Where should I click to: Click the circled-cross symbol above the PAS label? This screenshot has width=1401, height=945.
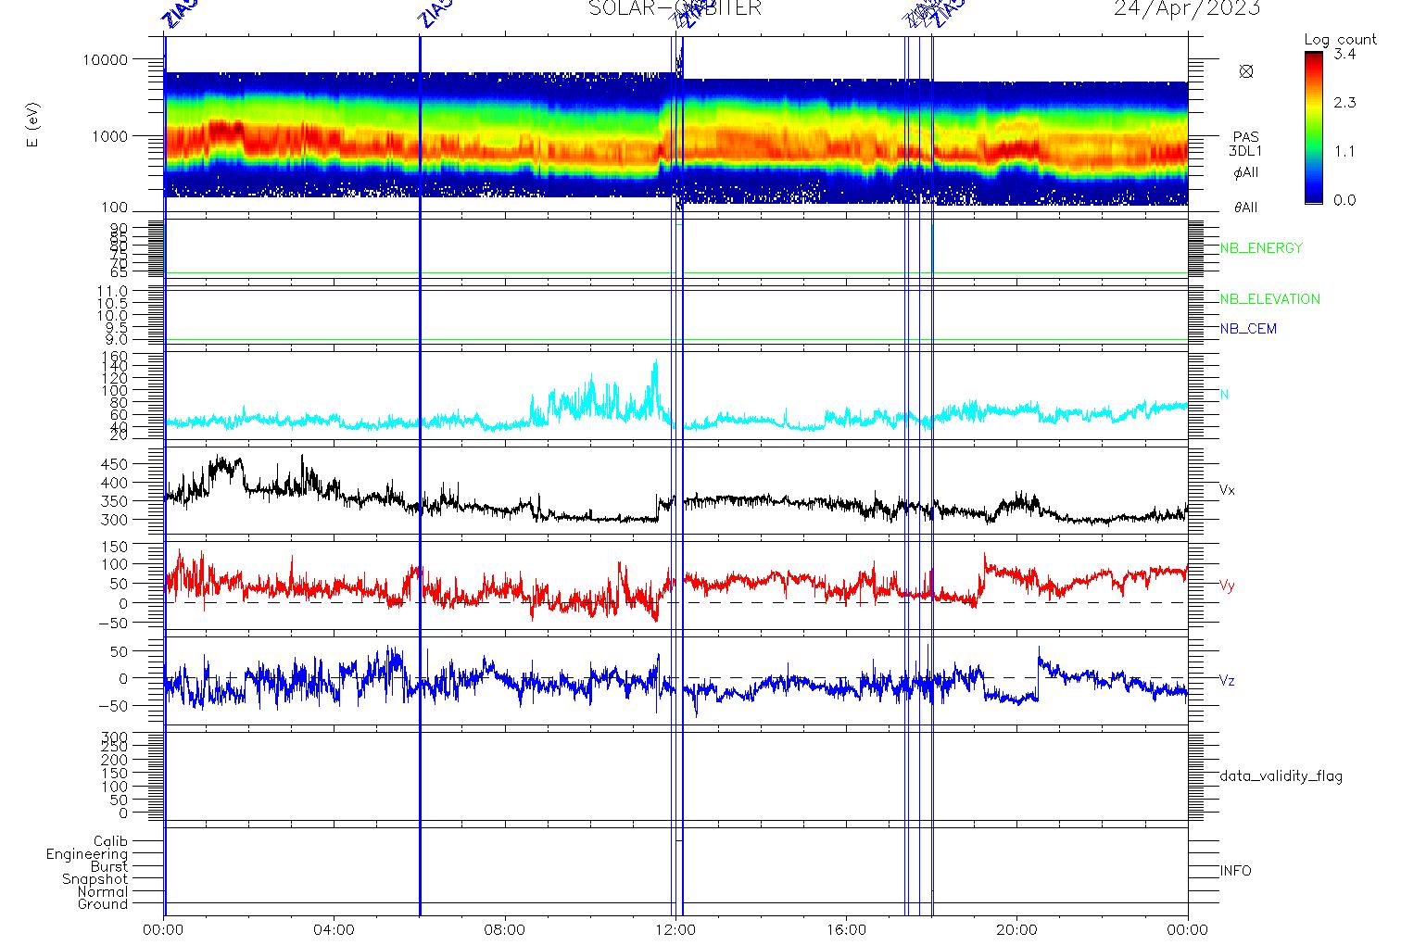(1246, 71)
